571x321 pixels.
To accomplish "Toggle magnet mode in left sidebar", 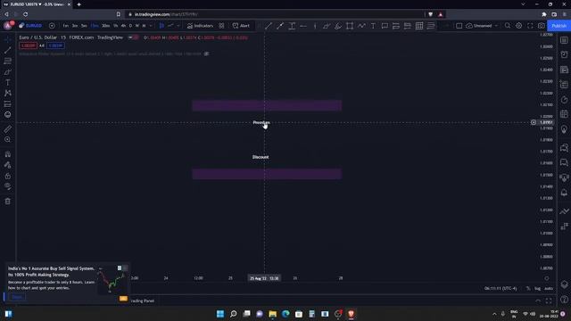I will (x=8, y=154).
